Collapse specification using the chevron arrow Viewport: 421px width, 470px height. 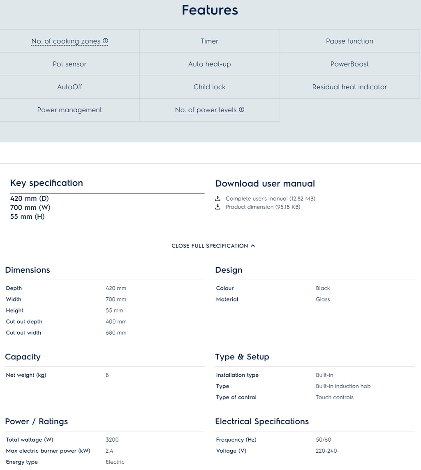[x=253, y=245]
